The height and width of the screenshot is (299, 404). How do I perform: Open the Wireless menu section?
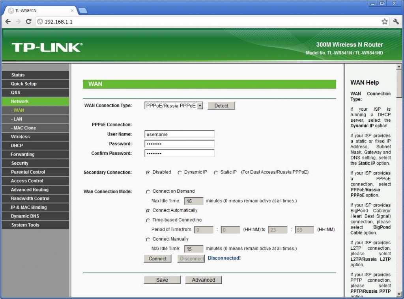(35, 137)
